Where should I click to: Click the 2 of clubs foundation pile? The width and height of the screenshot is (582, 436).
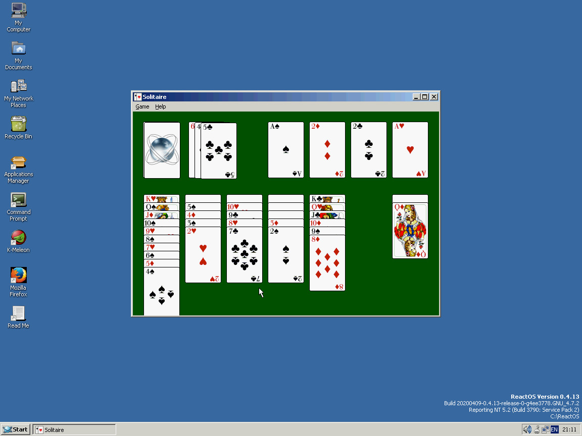point(369,150)
